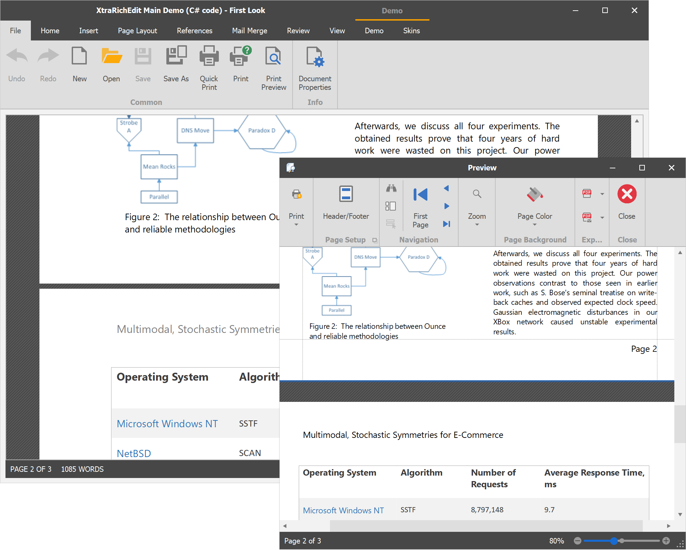Open the Page Color dropdown

pos(534,225)
